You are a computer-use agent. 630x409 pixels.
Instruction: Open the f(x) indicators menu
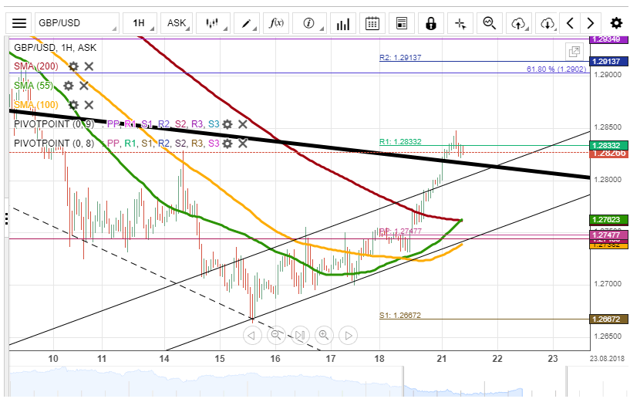[276, 23]
